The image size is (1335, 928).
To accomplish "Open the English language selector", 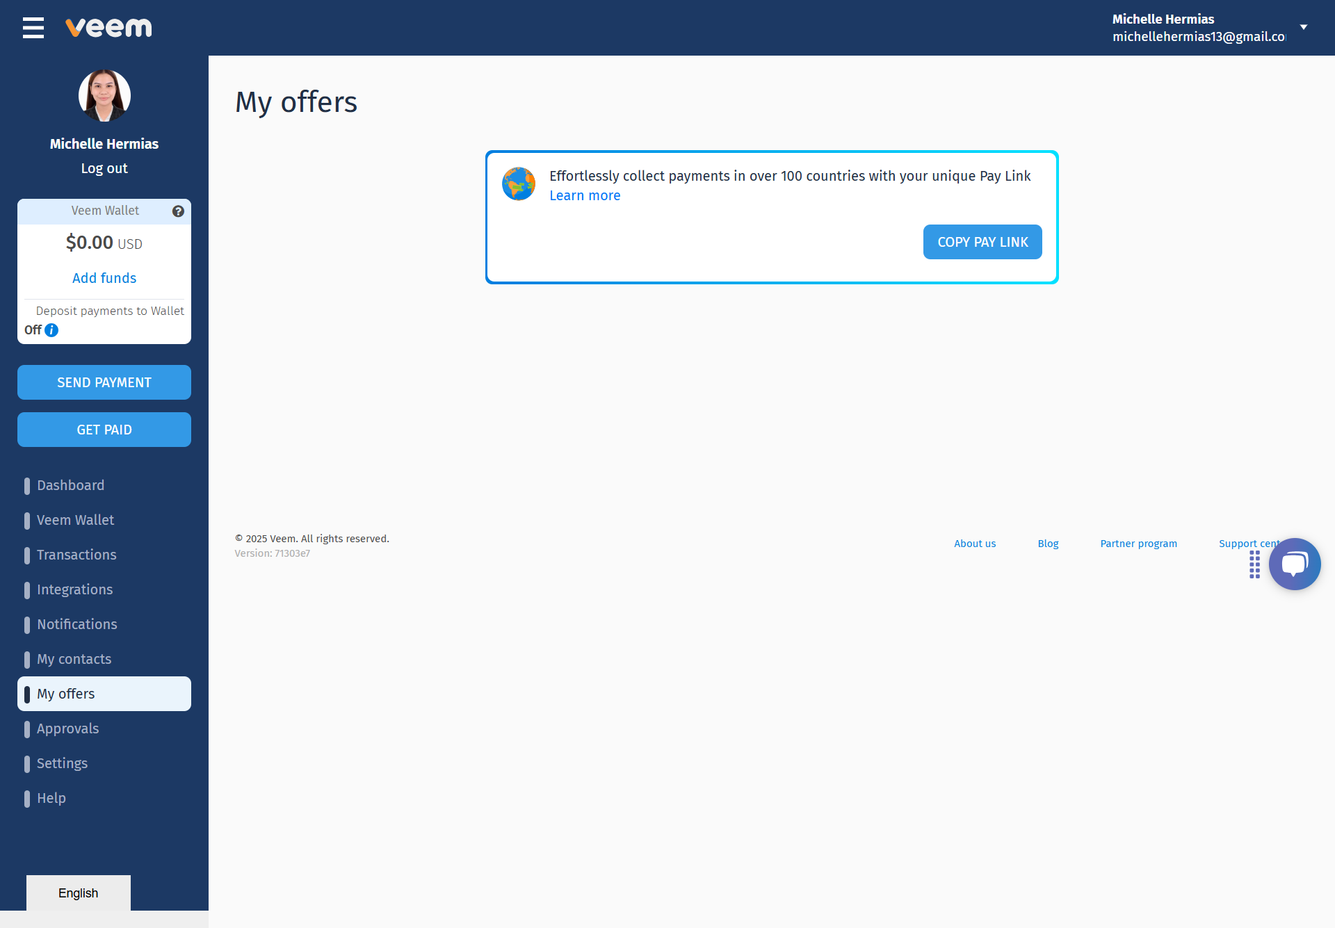I will (79, 893).
